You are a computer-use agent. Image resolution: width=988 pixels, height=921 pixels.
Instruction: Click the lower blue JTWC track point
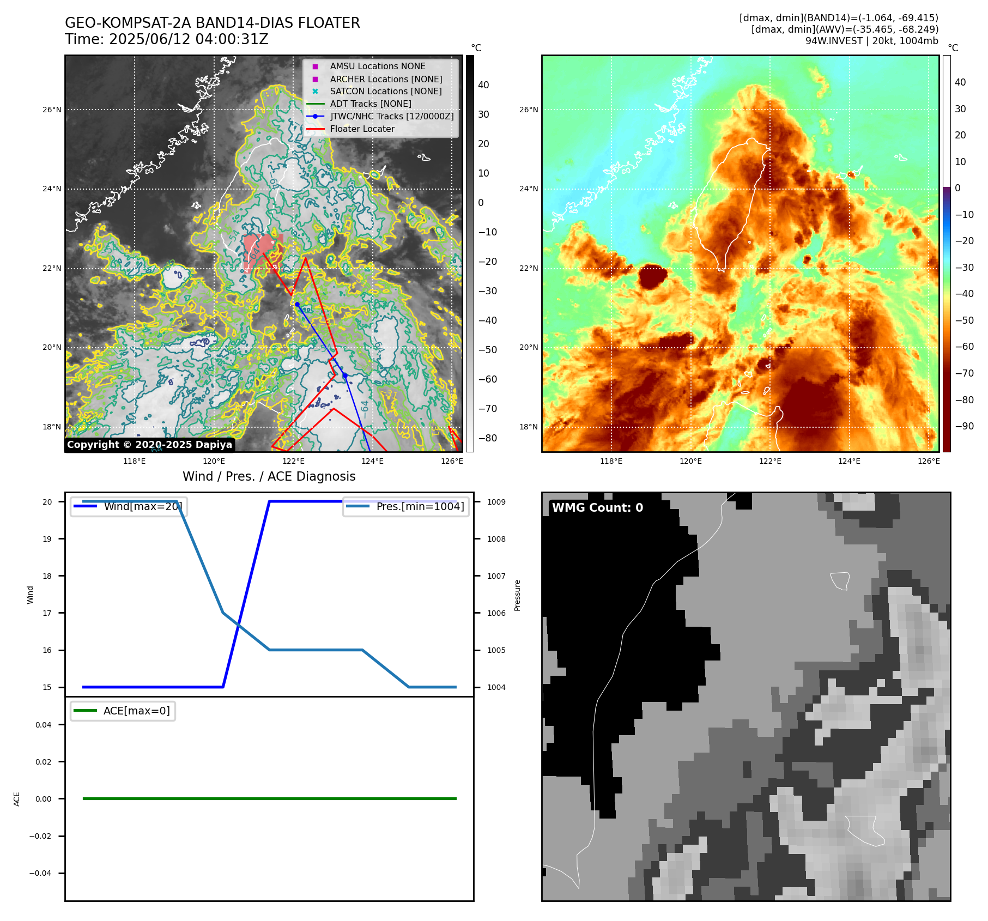coord(344,375)
